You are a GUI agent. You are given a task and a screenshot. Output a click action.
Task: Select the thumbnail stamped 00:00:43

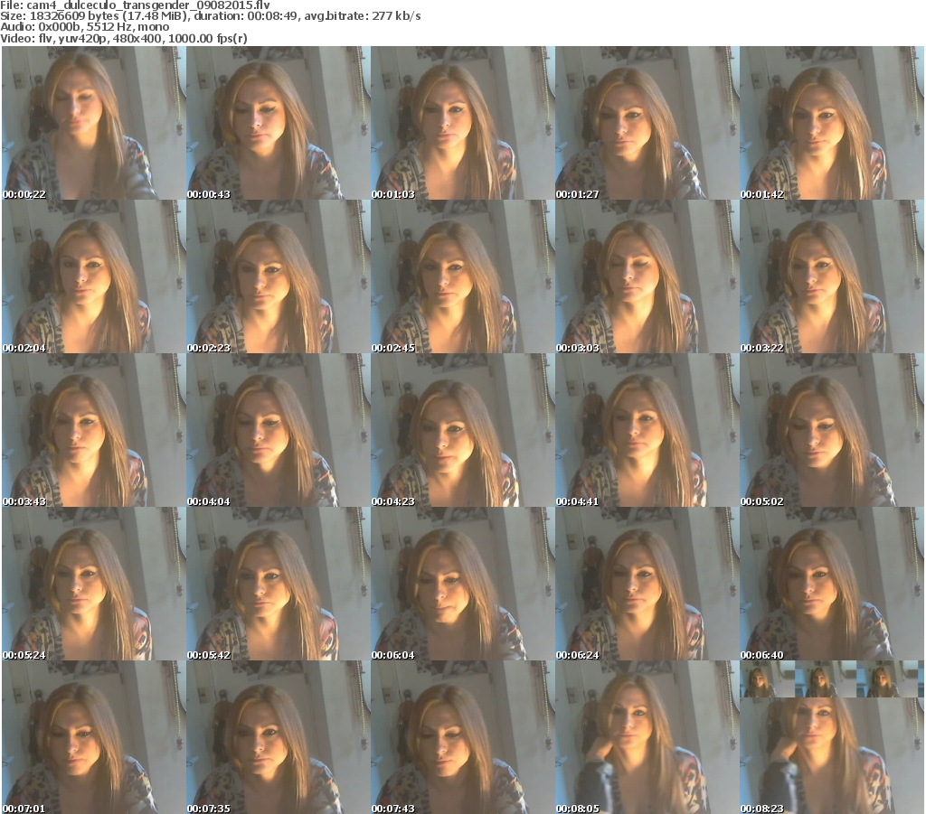tap(279, 123)
